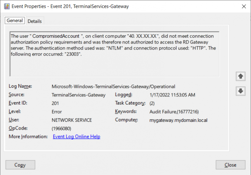Select the Computer value mygateway.mydomain.local

pyautogui.click(x=178, y=120)
